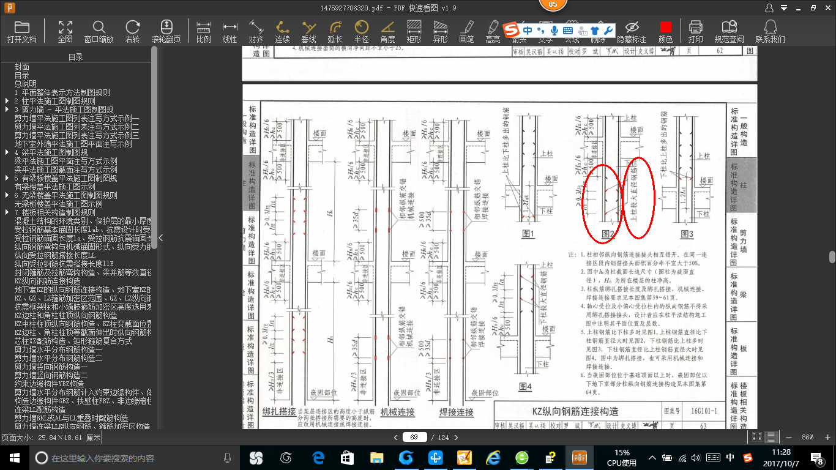Jump to '地下室外墙平法施工图平面注写示例' bookmark
Viewport: 836px width, 470px height.
pos(73,144)
